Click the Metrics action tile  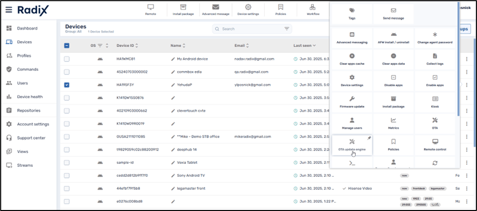394,123
